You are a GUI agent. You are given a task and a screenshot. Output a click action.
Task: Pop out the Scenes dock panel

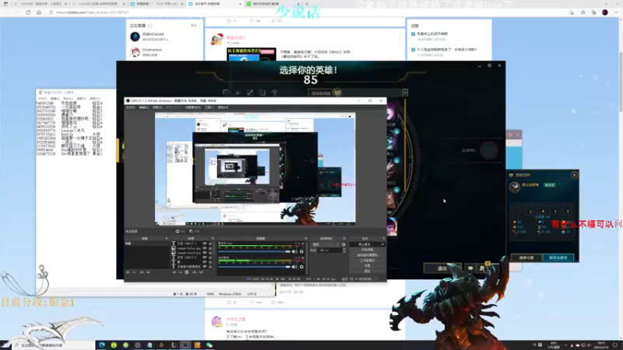pos(167,238)
